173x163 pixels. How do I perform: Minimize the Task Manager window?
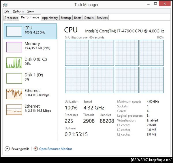[x=148, y=4]
